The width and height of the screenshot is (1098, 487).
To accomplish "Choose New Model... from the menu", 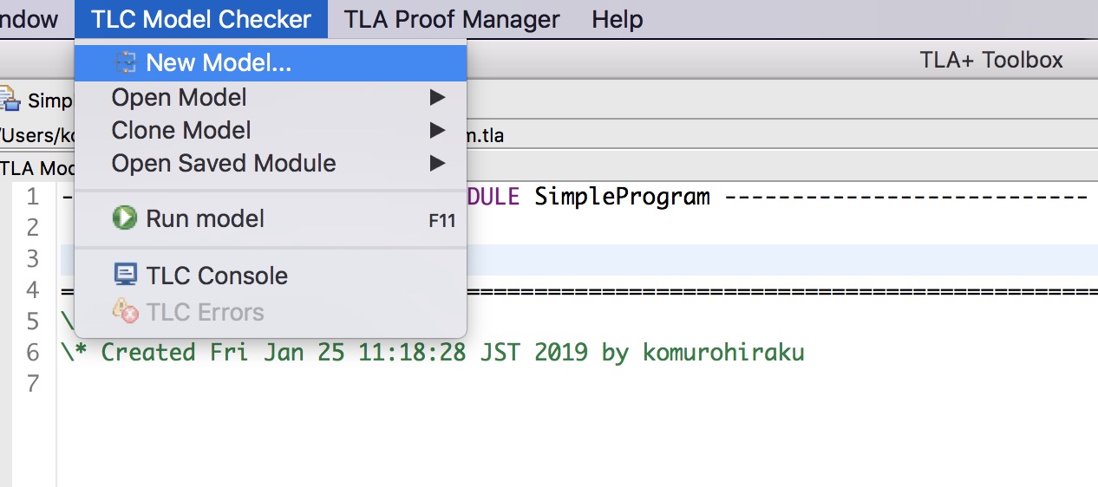I will pyautogui.click(x=271, y=62).
